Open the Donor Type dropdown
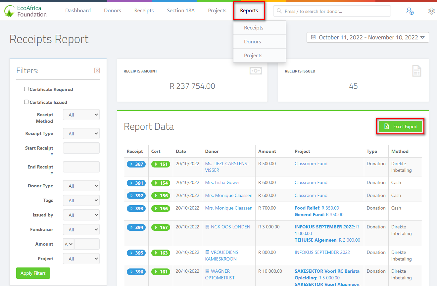 pyautogui.click(x=81, y=186)
